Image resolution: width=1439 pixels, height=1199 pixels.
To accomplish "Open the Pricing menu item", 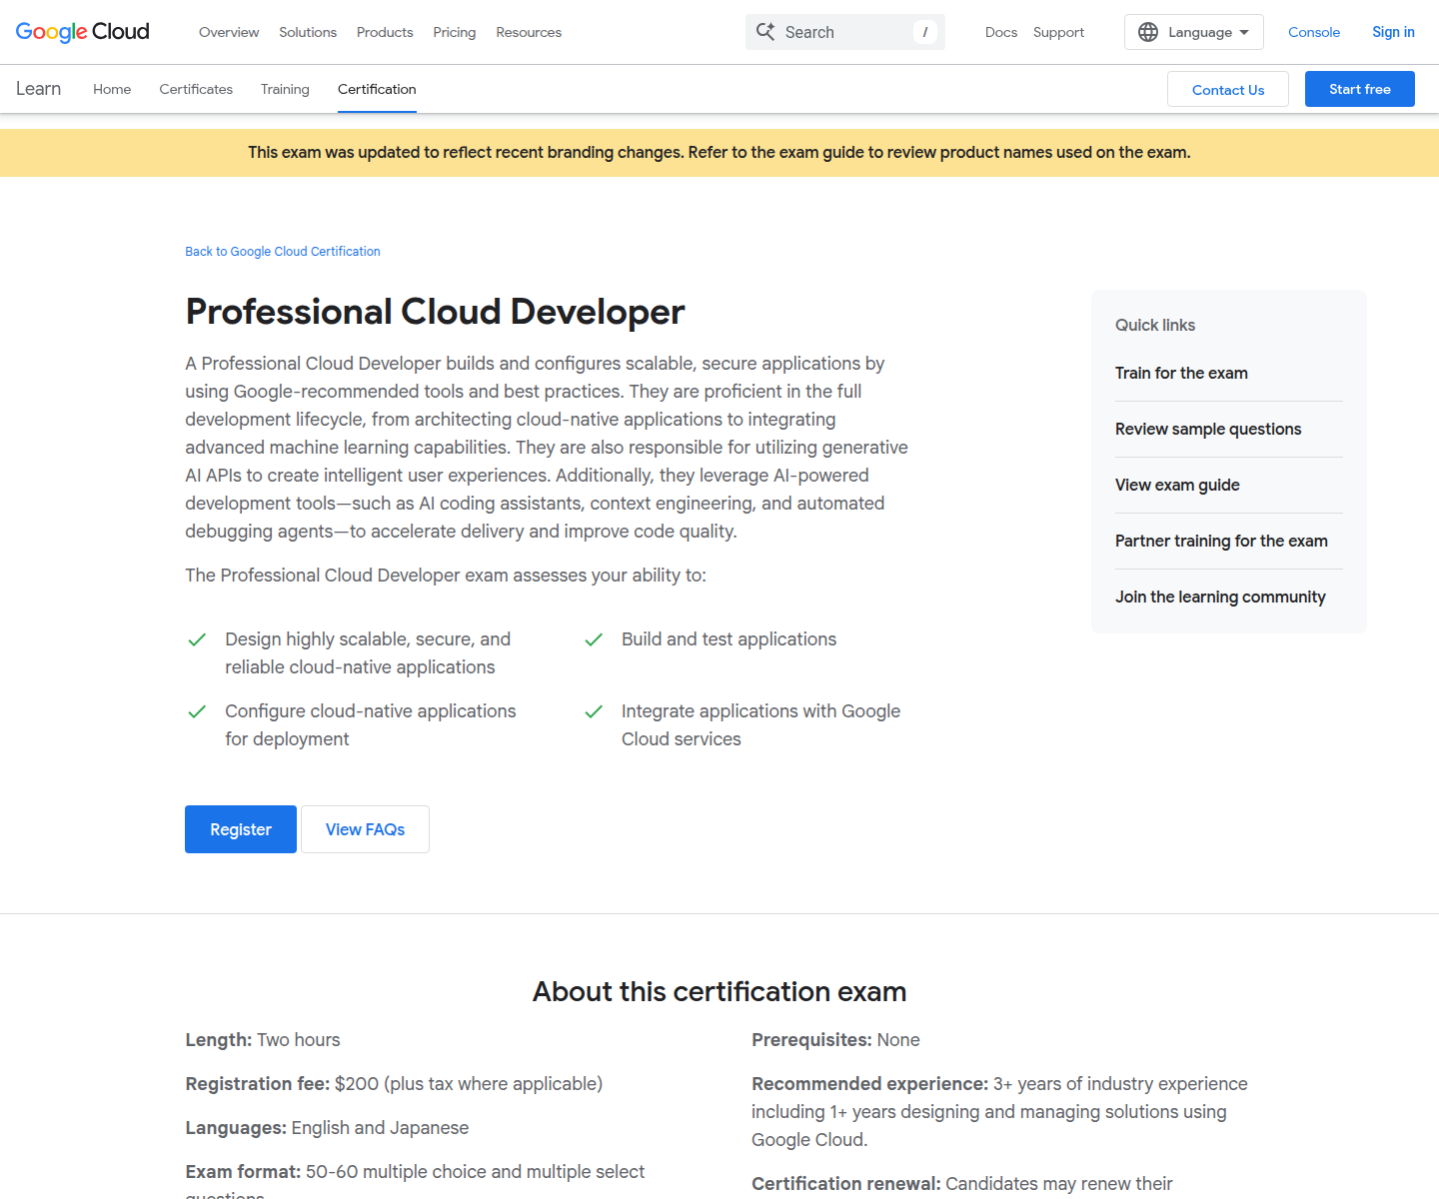I will [x=455, y=32].
